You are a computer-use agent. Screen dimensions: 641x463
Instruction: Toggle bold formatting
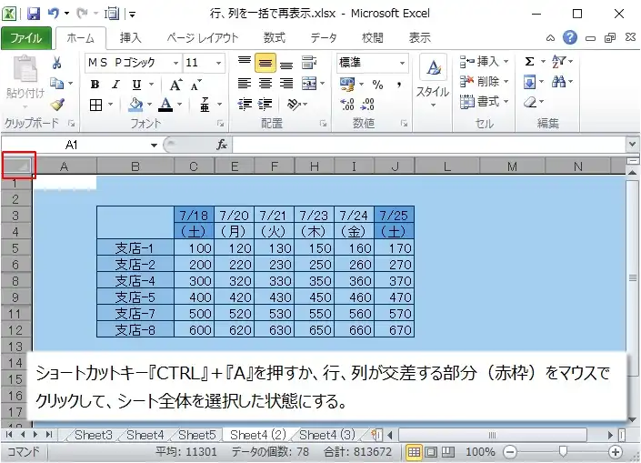tap(95, 84)
